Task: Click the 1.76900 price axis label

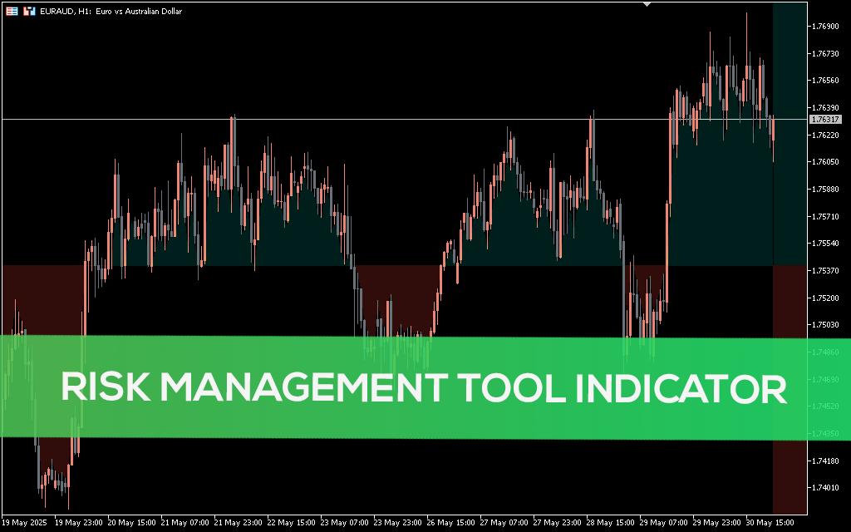Action: (825, 27)
